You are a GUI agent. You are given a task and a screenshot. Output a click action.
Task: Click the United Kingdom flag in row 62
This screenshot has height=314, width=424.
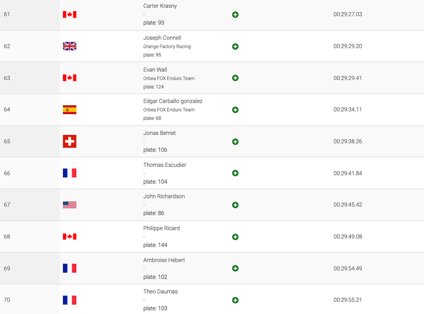(x=70, y=46)
